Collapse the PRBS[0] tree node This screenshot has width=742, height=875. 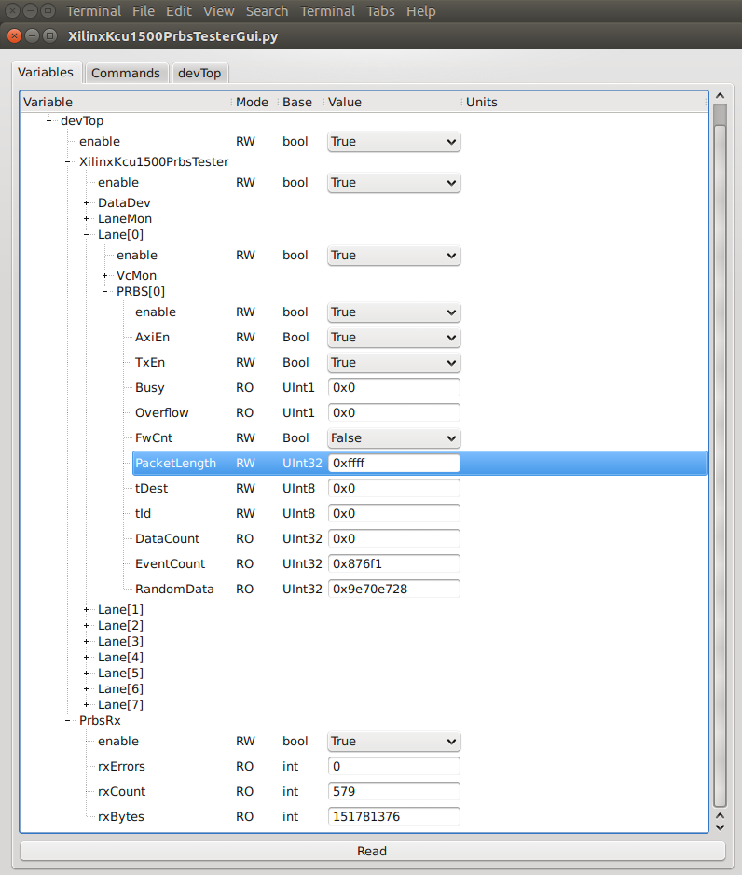[105, 292]
